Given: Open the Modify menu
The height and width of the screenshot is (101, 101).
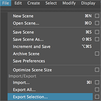Looking at the screenshot, I should point(69,3).
